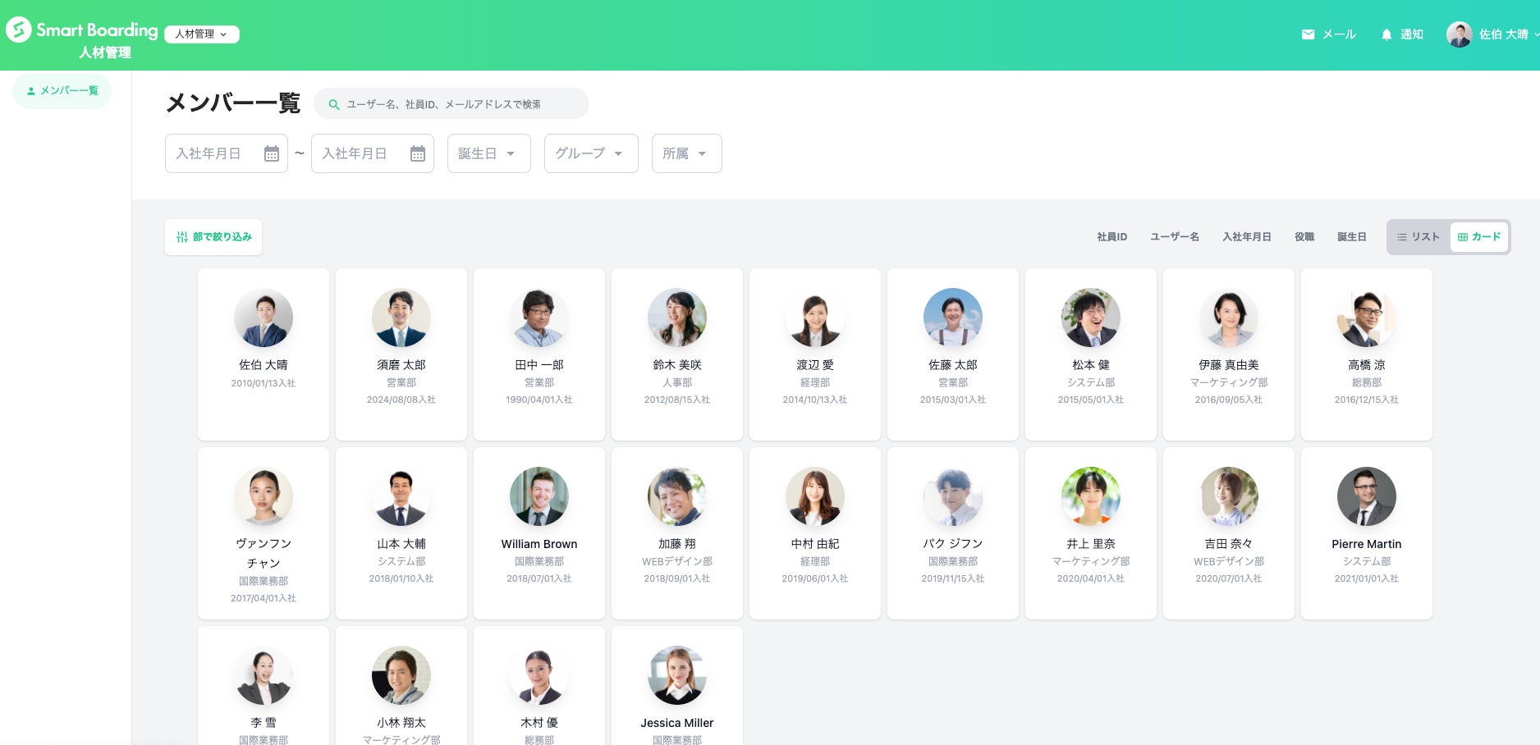Expand the user menu chevron next to 佐伯 大晴
The image size is (1540, 745).
(1536, 34)
